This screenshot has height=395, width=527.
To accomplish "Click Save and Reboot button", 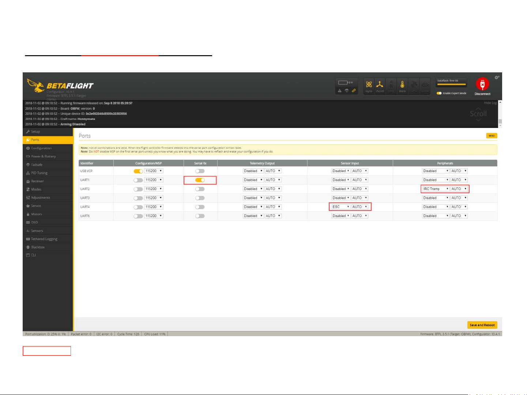I will click(x=482, y=325).
